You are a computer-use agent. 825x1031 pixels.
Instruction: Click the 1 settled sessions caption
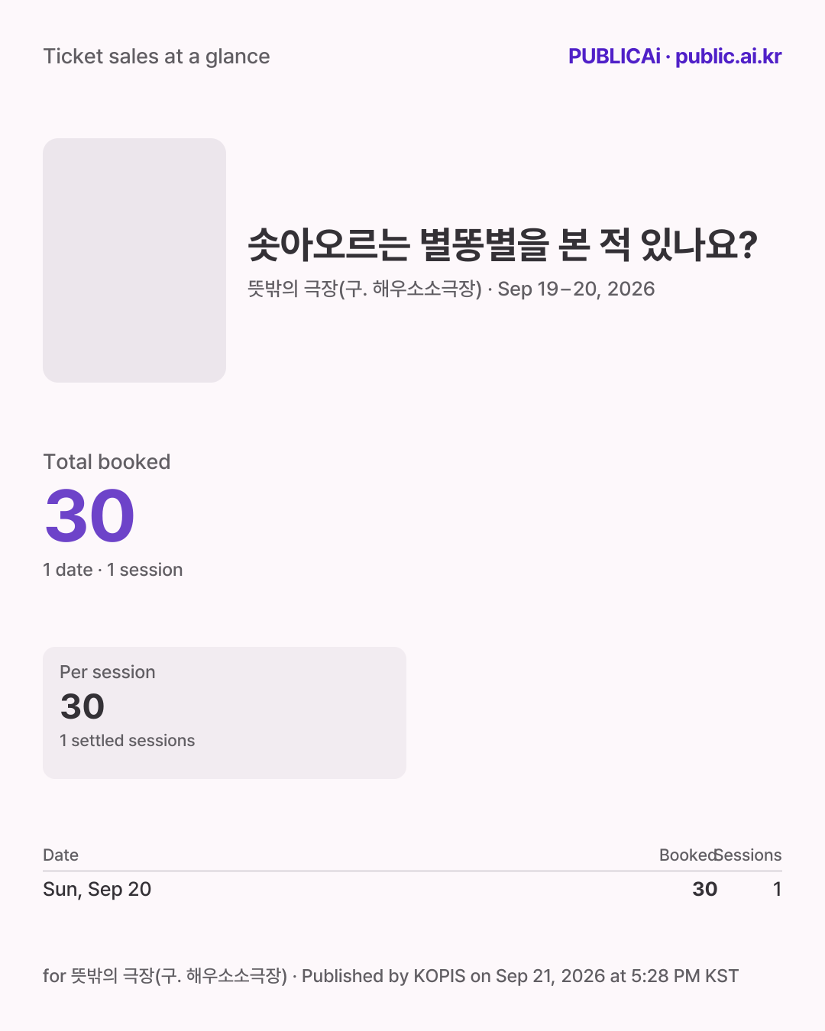[x=128, y=741]
